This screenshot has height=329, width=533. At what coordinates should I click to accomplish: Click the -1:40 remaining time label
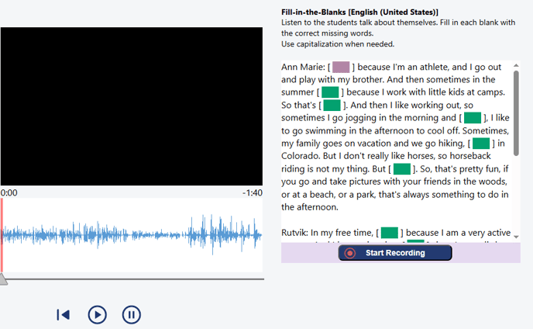(x=252, y=192)
